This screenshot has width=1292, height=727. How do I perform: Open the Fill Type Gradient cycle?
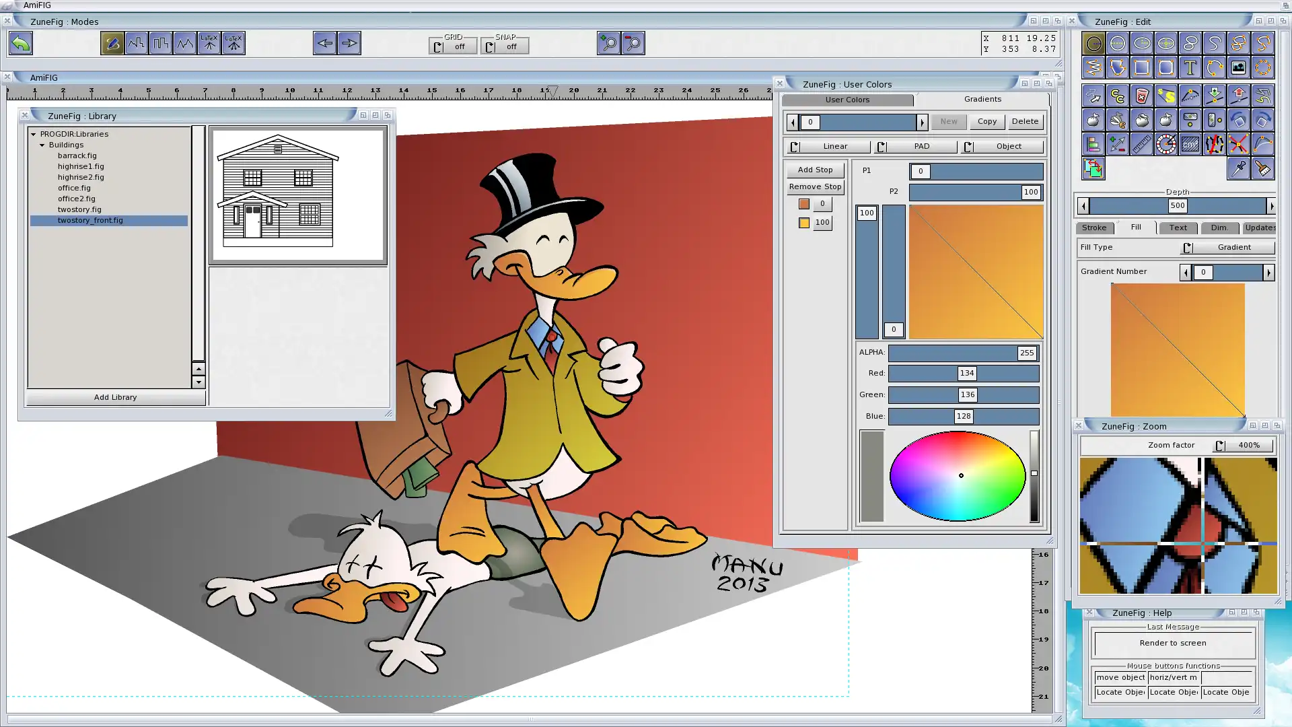pyautogui.click(x=1227, y=247)
